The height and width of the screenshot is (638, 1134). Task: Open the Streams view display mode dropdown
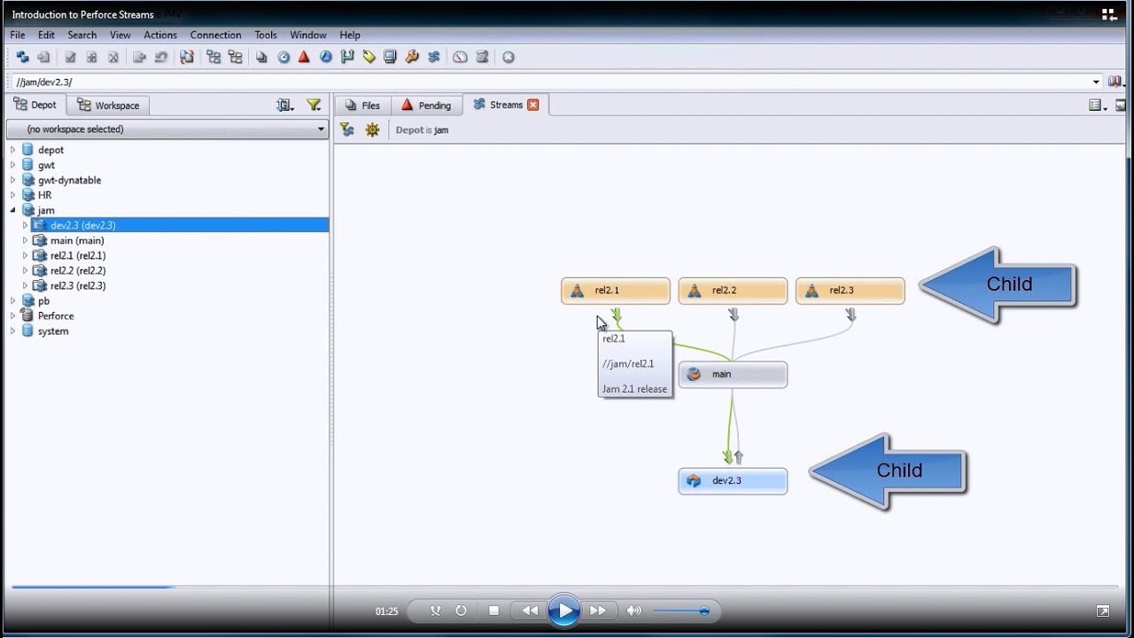[1098, 105]
